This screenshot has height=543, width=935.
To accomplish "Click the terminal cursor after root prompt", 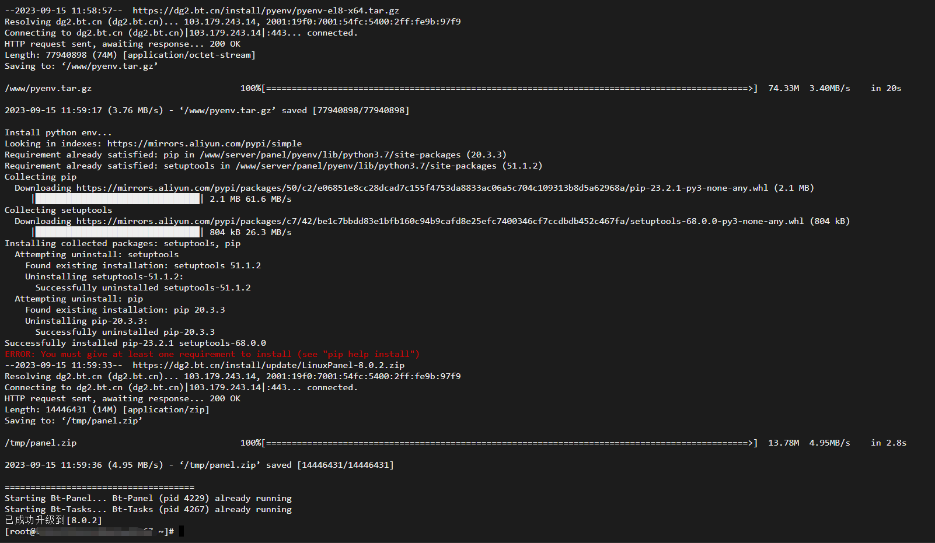I will coord(182,531).
